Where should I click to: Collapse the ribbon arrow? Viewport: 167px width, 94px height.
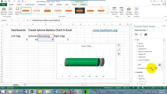[165, 16]
